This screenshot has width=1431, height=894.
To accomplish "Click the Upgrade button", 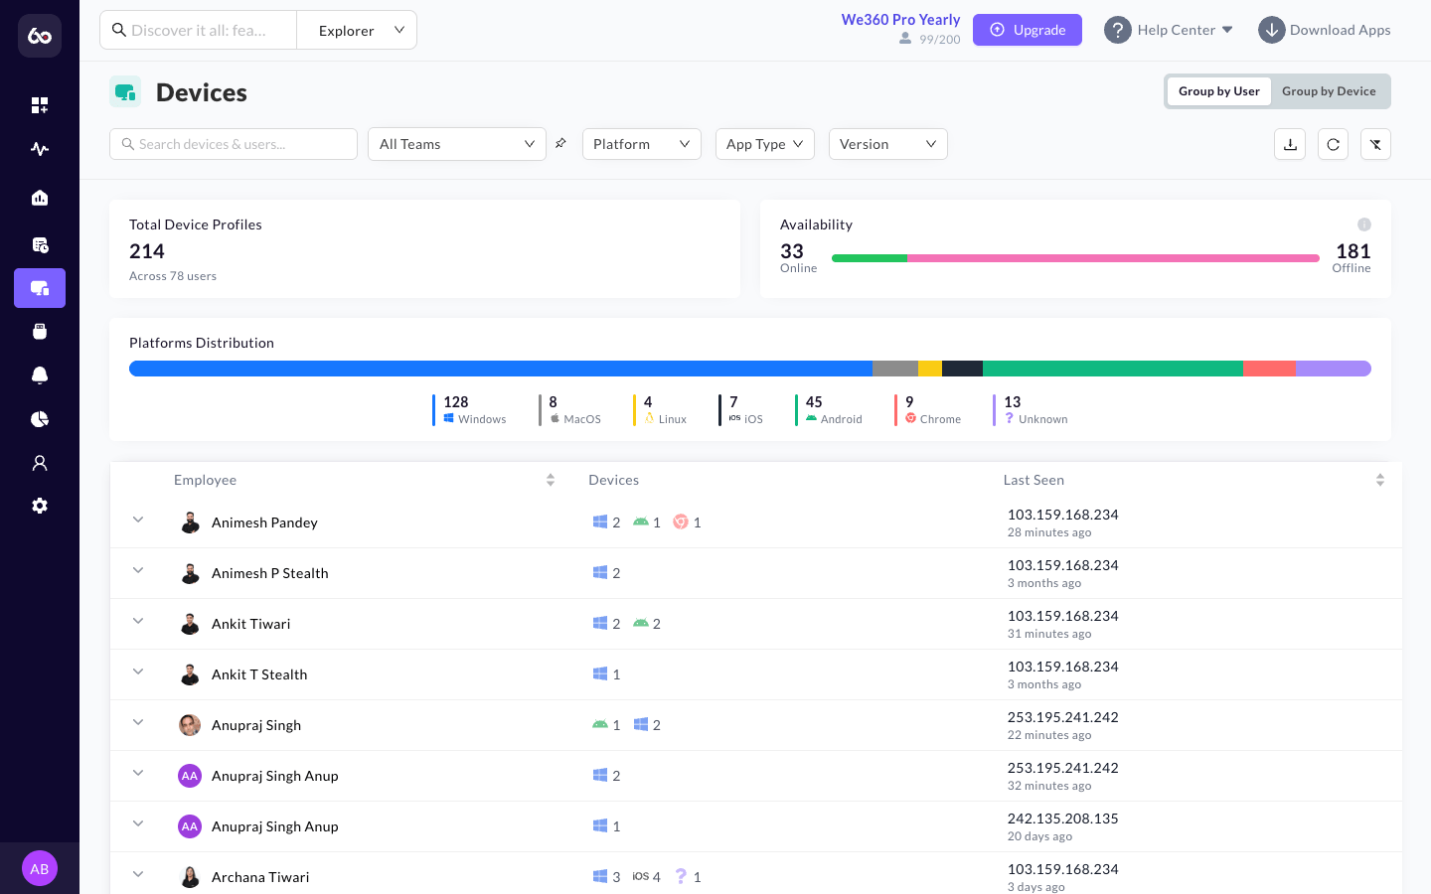I will click(x=1028, y=30).
